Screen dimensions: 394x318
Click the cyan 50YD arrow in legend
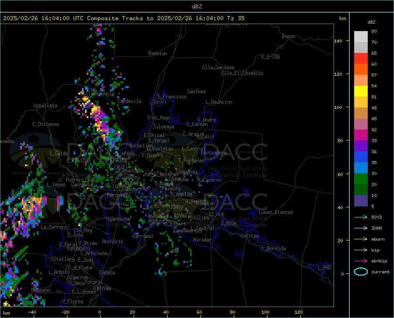coord(361,217)
